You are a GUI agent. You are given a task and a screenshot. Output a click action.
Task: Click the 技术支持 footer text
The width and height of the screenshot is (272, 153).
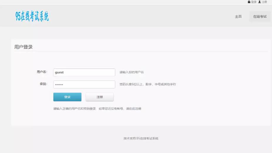141,138
